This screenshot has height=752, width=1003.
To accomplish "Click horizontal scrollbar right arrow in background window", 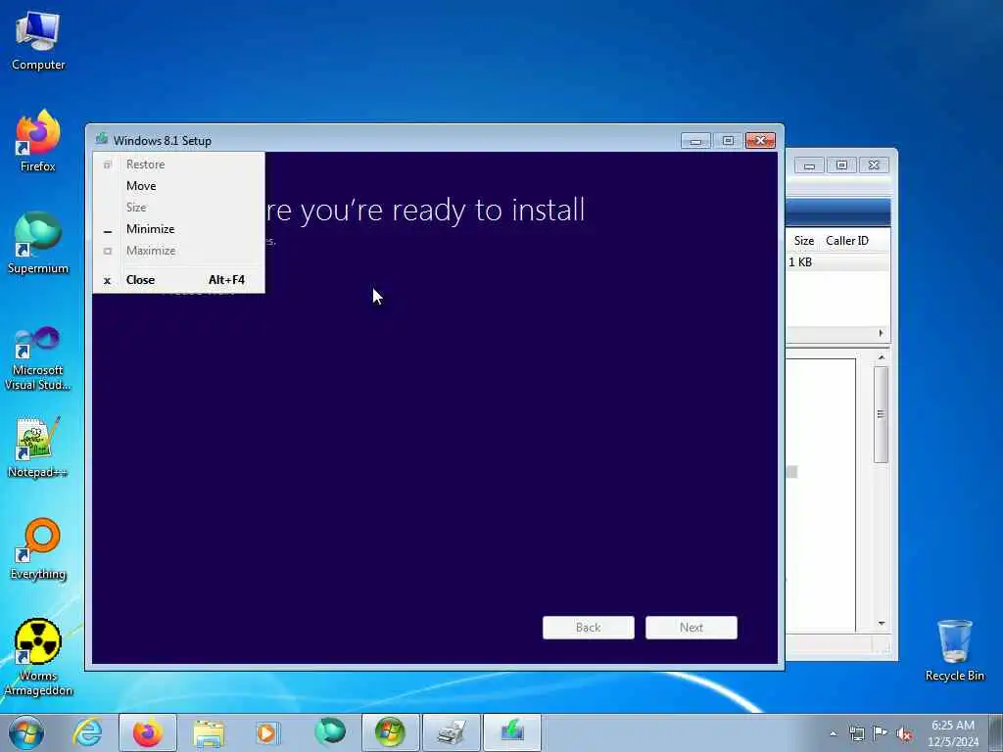I will pyautogui.click(x=881, y=333).
